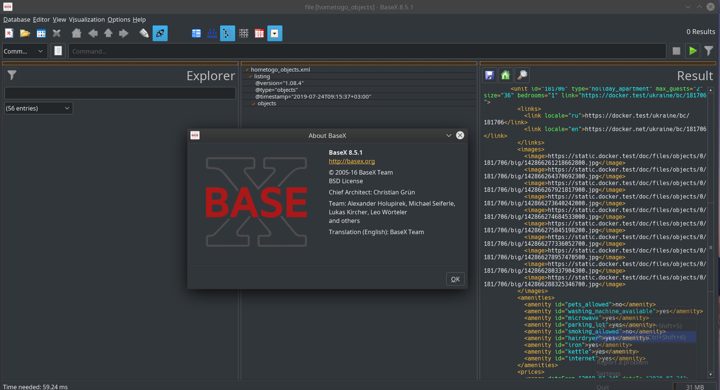Click the main window minimize chevron
The image size is (720, 390).
click(688, 7)
